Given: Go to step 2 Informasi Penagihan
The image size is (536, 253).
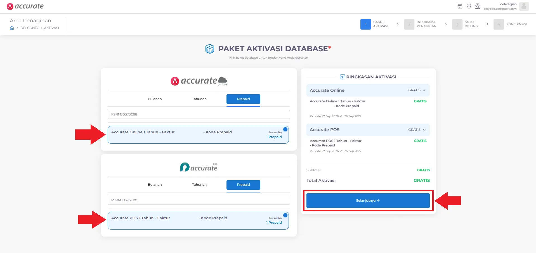Looking at the screenshot, I should pos(421,24).
